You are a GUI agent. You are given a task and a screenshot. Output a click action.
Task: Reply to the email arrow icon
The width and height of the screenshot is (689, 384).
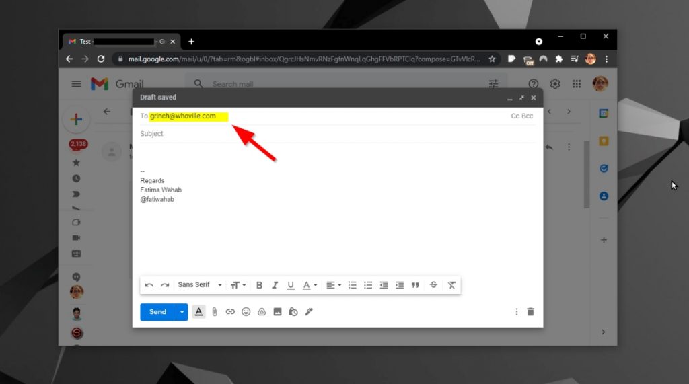[x=549, y=147]
